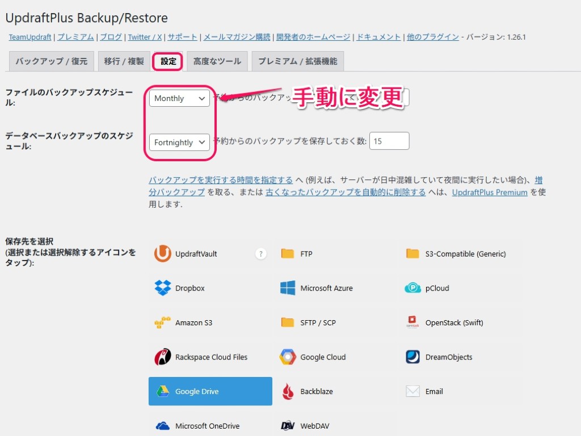The height and width of the screenshot is (436, 581).
Task: Open the file backup schedule dropdown
Action: (179, 98)
